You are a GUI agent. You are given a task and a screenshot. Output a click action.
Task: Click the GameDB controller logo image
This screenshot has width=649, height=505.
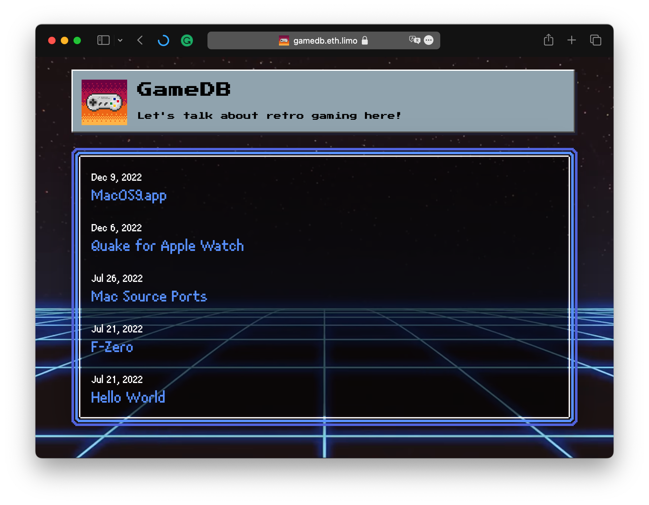pos(104,102)
